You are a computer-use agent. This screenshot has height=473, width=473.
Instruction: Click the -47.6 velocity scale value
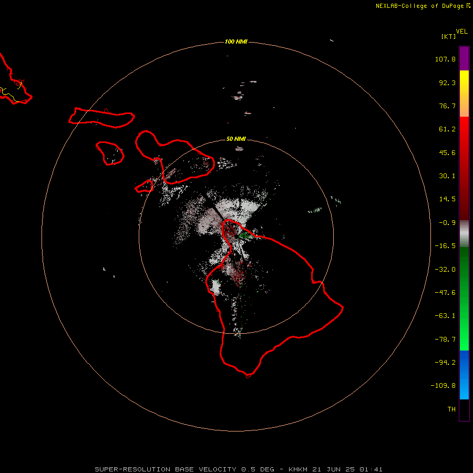[x=445, y=293]
